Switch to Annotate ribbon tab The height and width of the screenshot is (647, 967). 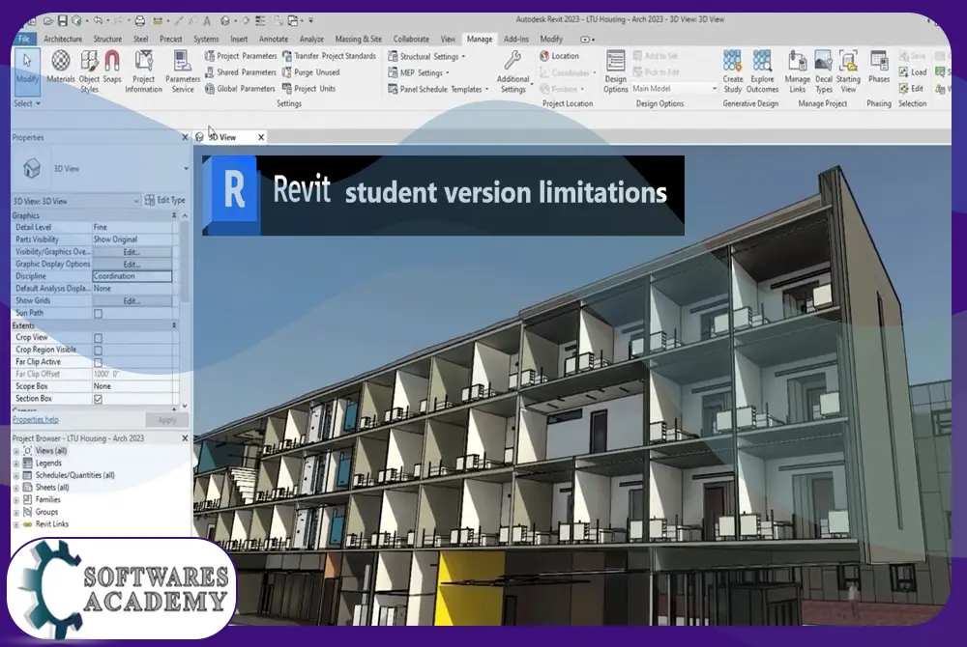pos(274,39)
